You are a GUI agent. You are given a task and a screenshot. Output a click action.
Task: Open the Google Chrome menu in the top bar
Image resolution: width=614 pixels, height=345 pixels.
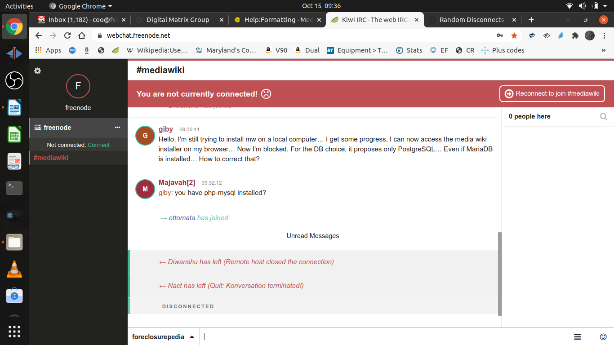tap(80, 6)
